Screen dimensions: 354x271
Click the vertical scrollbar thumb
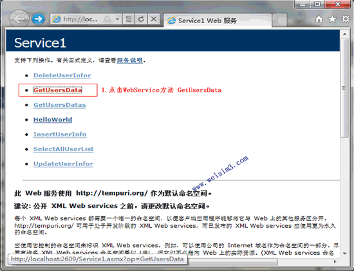(x=344, y=88)
